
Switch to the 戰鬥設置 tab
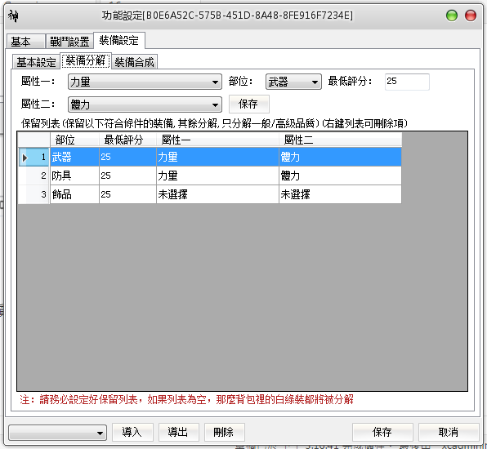click(x=69, y=42)
